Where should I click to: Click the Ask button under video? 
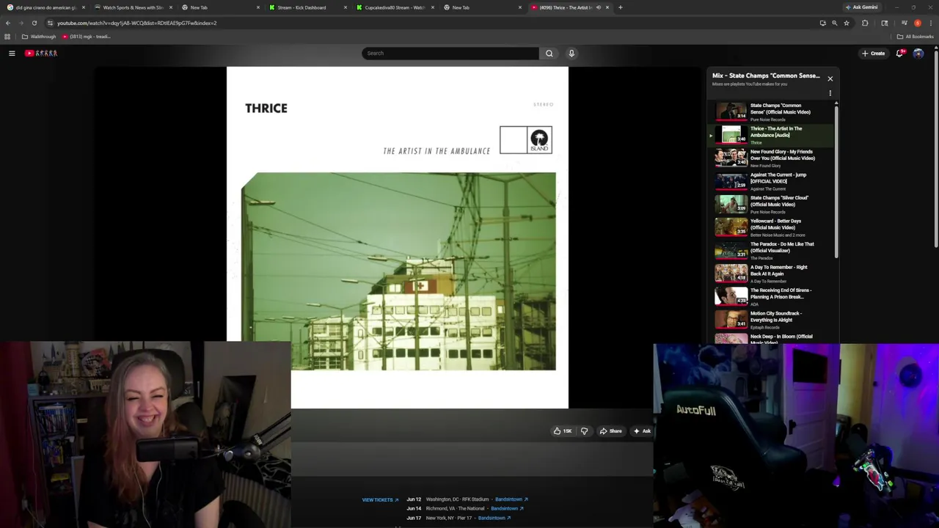642,431
